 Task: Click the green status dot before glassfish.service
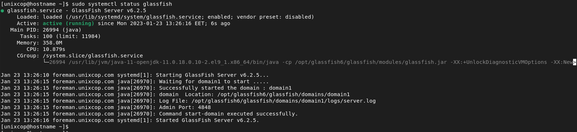(2, 11)
